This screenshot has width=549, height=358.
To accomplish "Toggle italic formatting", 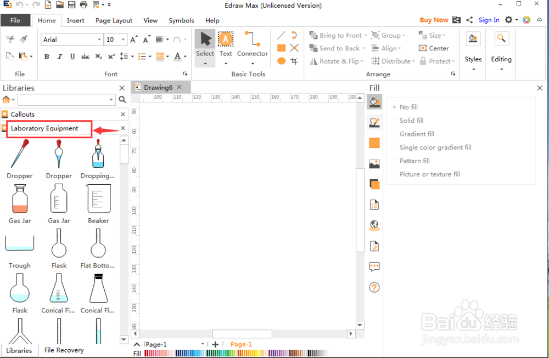I will click(x=59, y=56).
